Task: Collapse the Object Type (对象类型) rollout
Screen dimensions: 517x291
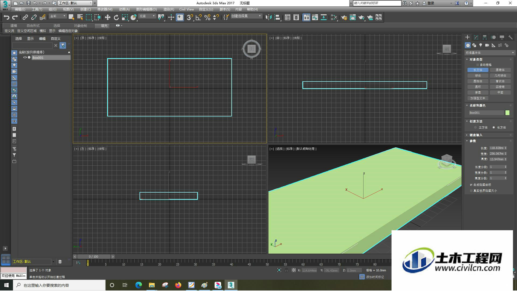Action: 476,59
